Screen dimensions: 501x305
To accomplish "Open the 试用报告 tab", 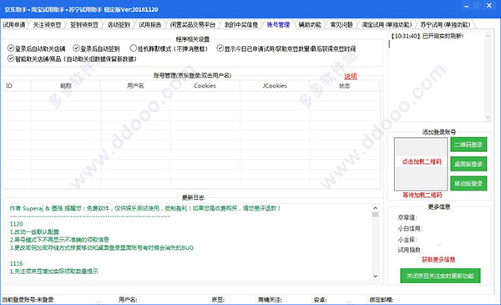I will [149, 24].
